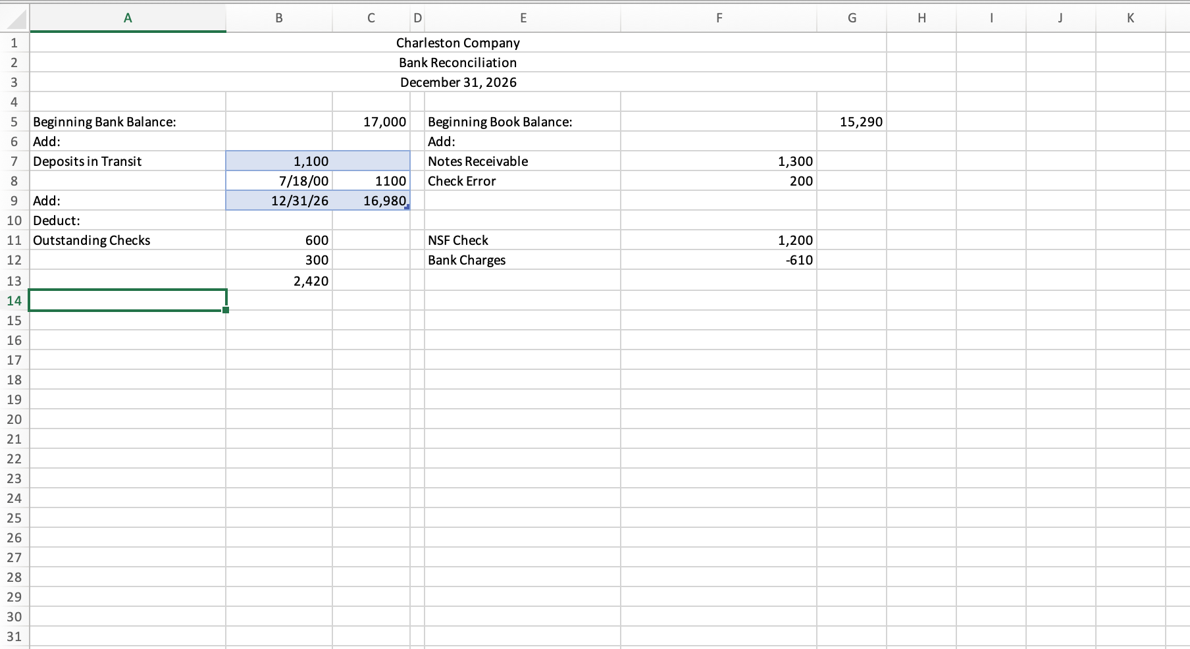Viewport: 1190px width, 649px height.
Task: Select the Notes Receivable amount 1,300
Action: 719,161
